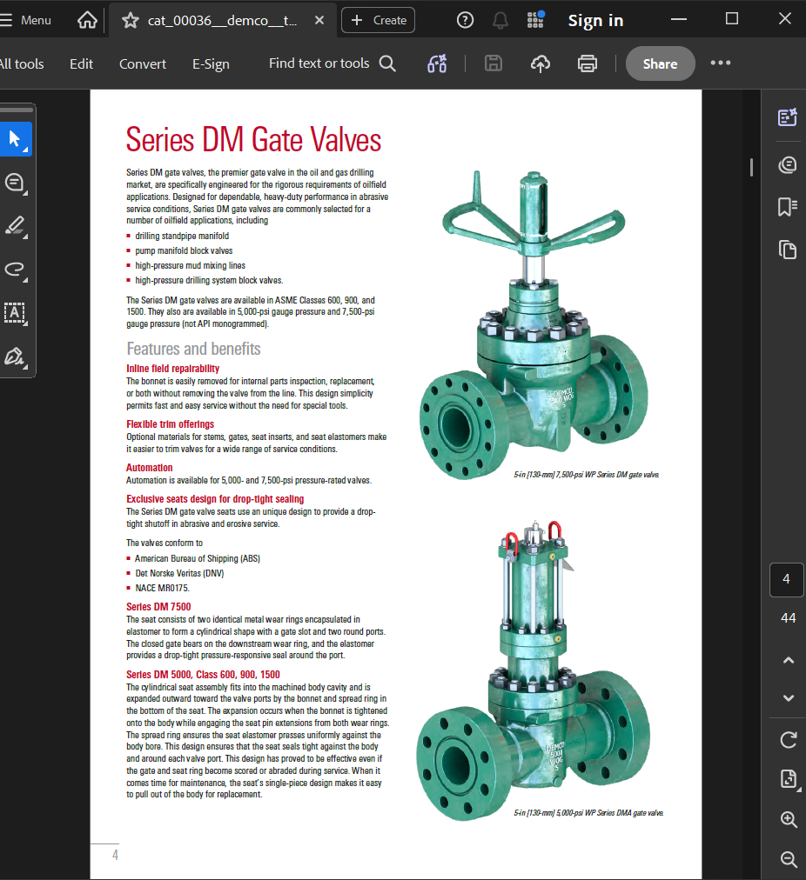Go to the previous page arrow

(x=789, y=660)
